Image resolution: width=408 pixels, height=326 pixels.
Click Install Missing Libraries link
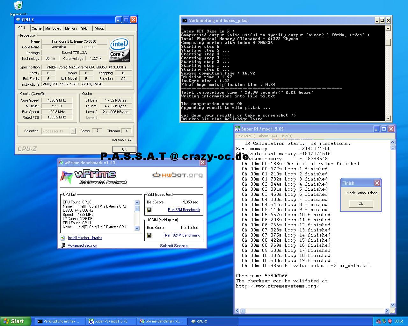[85, 238]
